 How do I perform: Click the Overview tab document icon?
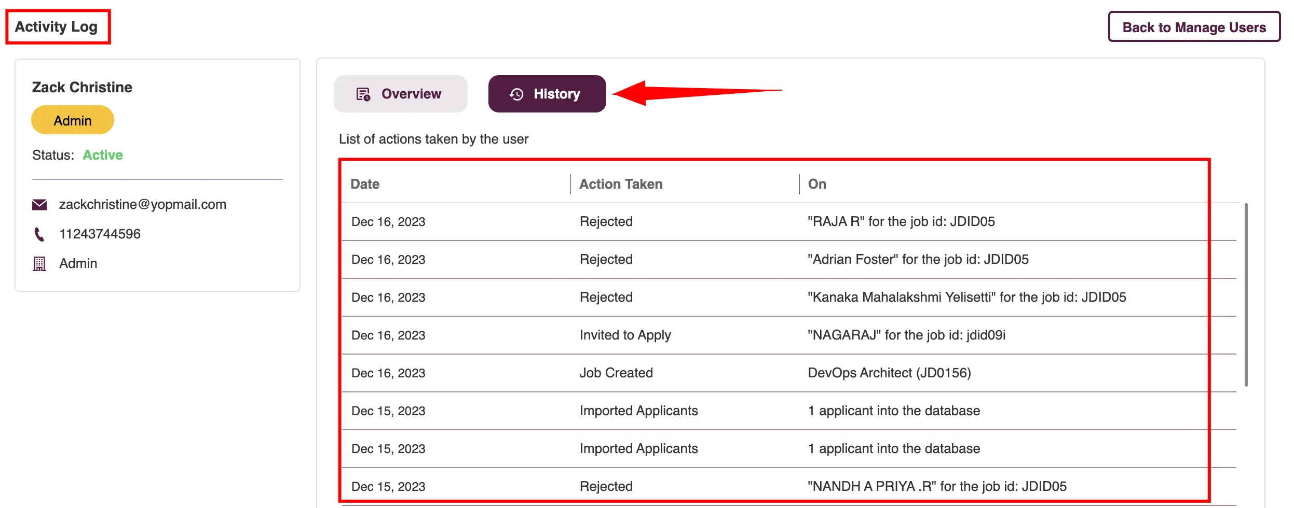click(363, 94)
